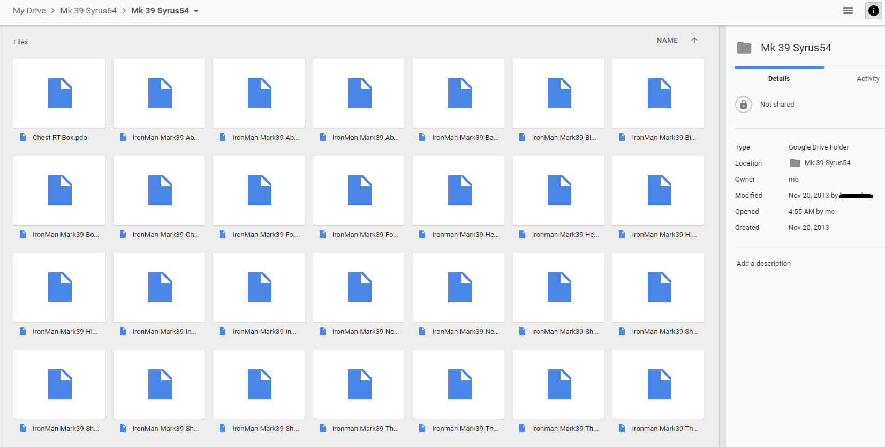The height and width of the screenshot is (447, 885).
Task: Click the Files section heading
Action: (x=21, y=42)
